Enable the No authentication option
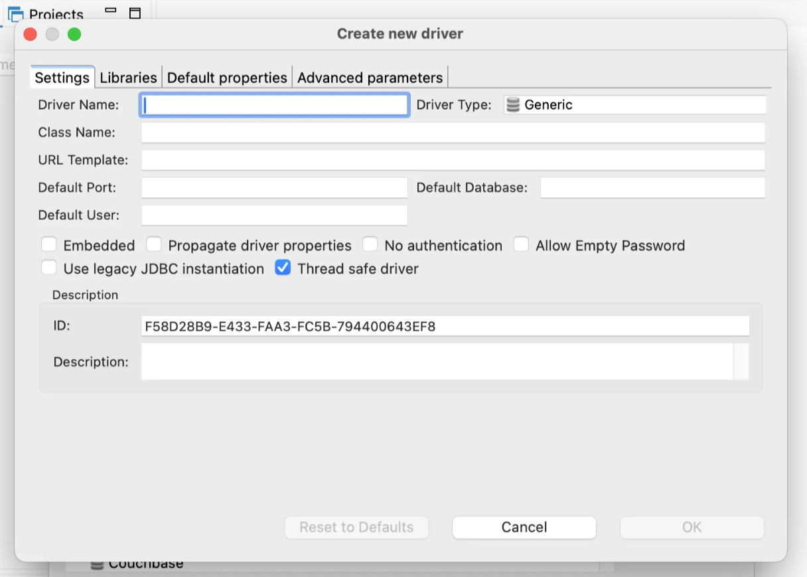 pos(370,245)
